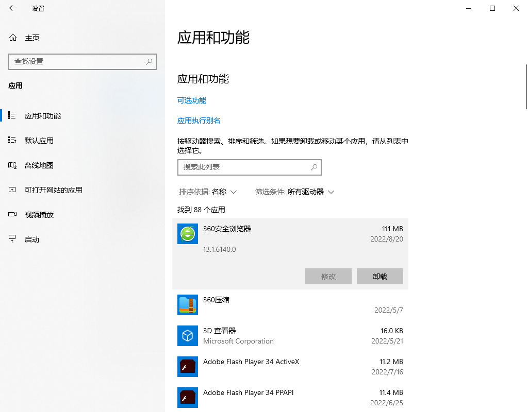Screen dimensions: 528x412
Task: Open 离线地图 in sidebar
Action: 39,165
